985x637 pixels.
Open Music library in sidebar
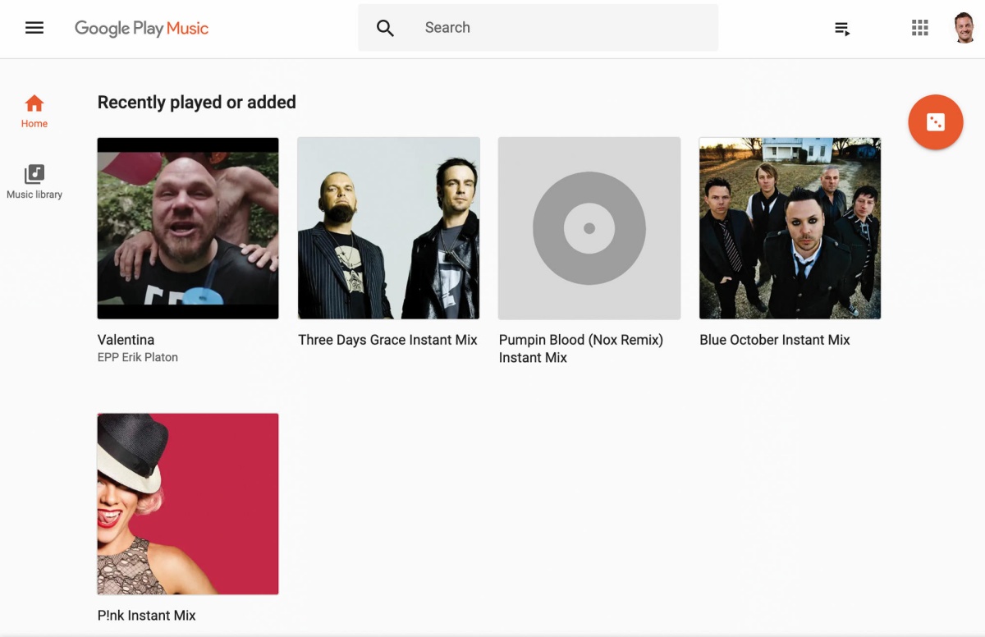coord(34,182)
